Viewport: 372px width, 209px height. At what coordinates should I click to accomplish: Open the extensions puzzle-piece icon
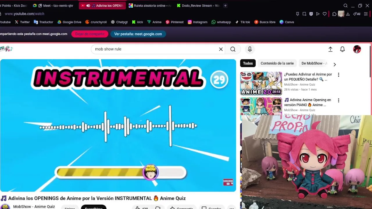tap(334, 14)
